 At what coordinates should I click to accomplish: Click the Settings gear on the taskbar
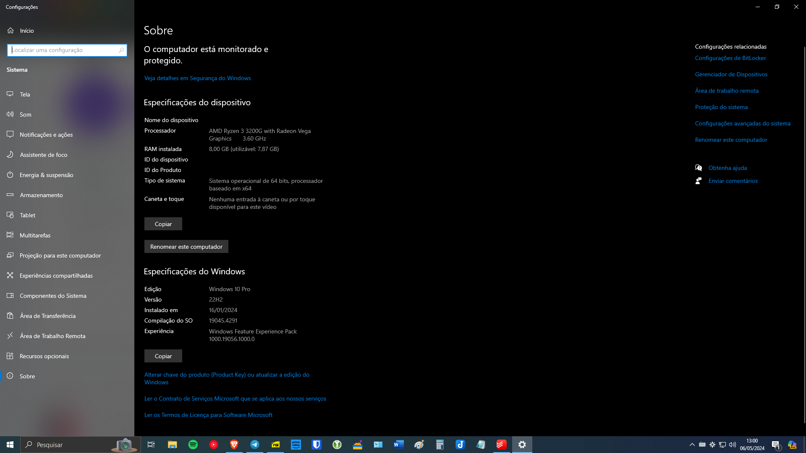pyautogui.click(x=522, y=445)
